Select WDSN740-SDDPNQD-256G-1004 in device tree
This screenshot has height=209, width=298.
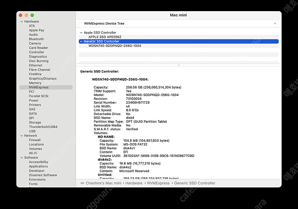[x=115, y=46]
